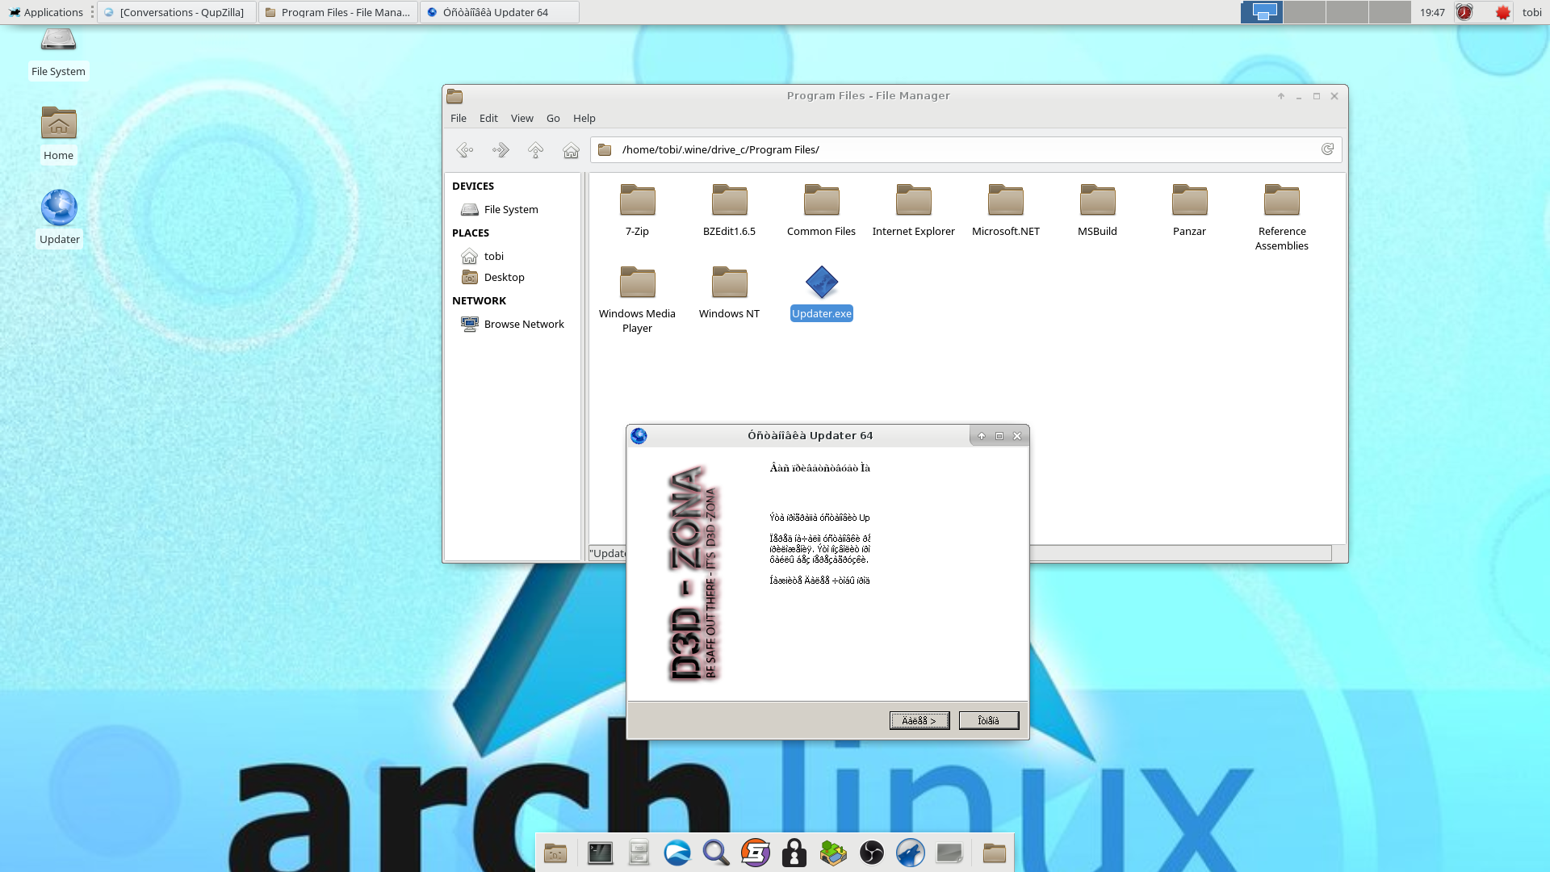Launch the blue wolf dock icon
This screenshot has width=1550, height=872.
coord(911,853)
